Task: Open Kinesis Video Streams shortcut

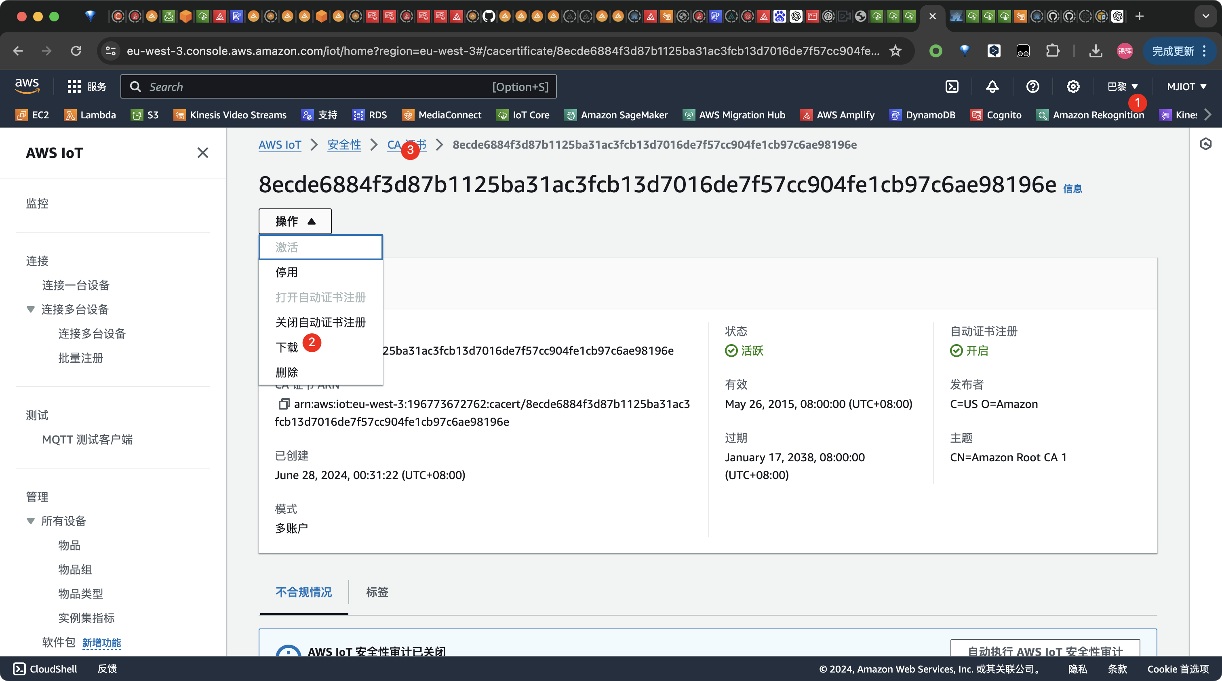Action: [230, 115]
